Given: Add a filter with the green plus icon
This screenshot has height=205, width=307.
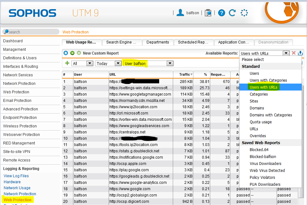Looking at the screenshot, I should click(x=67, y=63).
